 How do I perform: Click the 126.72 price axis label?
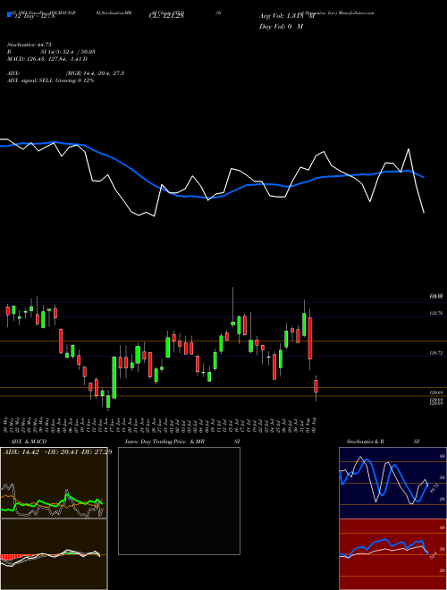pyautogui.click(x=436, y=353)
